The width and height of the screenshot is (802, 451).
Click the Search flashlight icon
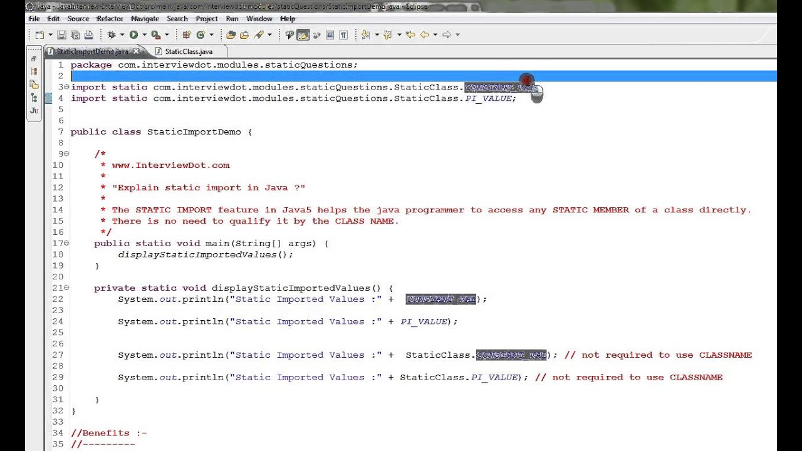(x=258, y=35)
